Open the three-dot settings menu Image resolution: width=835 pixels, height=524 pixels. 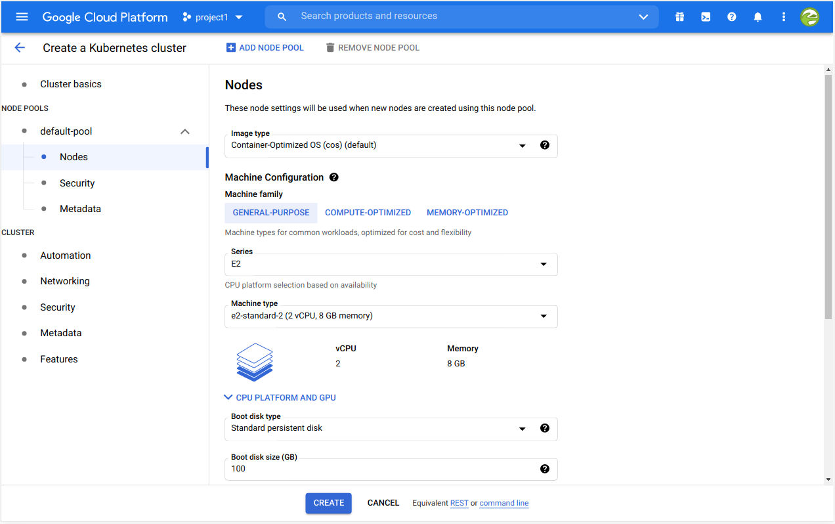pos(784,17)
